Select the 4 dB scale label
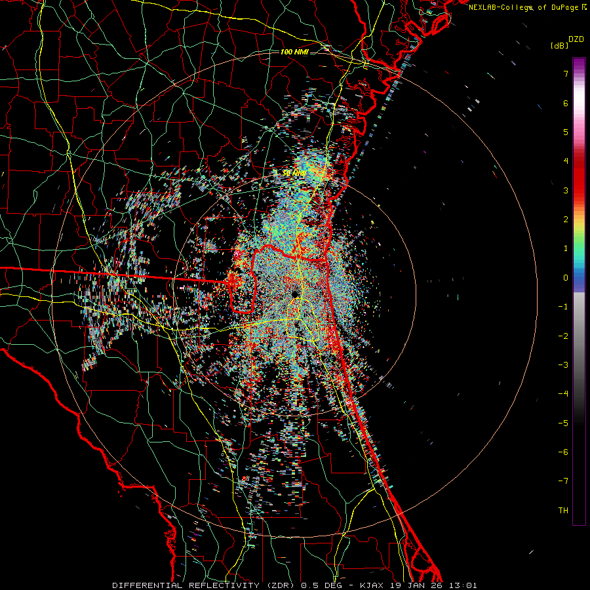 point(566,161)
